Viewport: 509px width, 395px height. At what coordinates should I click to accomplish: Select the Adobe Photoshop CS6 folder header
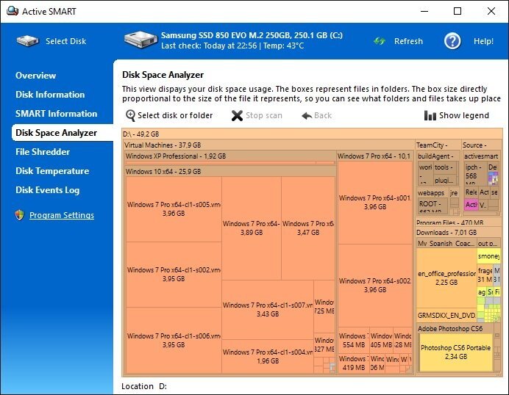455,329
